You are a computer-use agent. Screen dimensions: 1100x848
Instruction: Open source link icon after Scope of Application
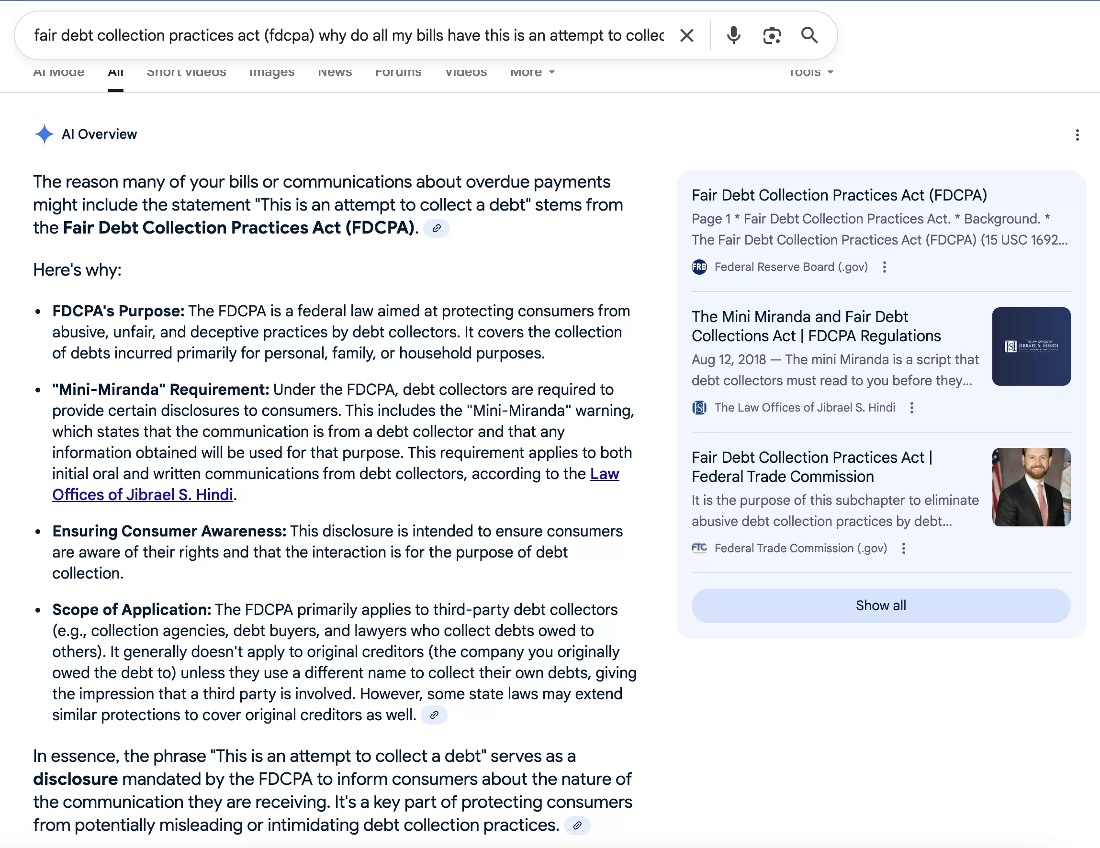pyautogui.click(x=434, y=715)
